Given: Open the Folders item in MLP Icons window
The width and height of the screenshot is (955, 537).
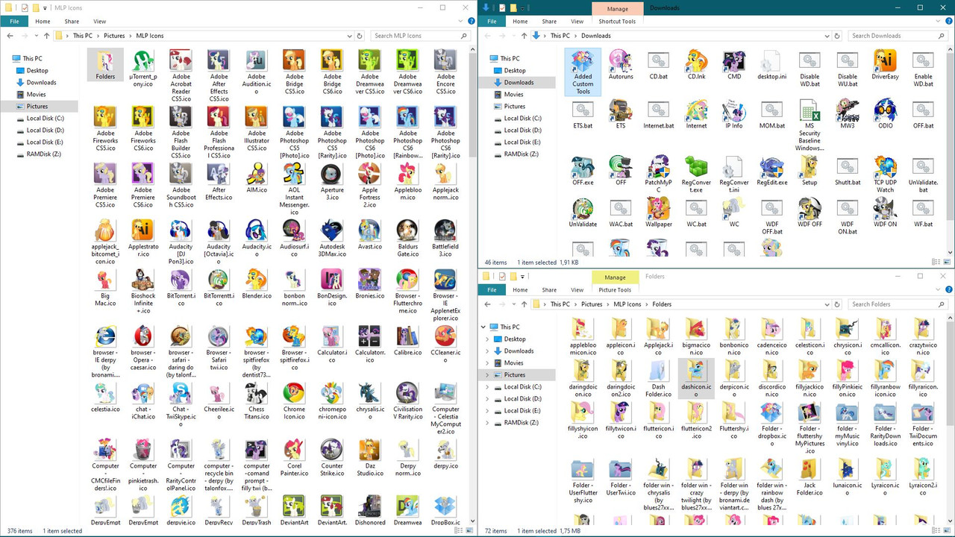Looking at the screenshot, I should click(105, 65).
